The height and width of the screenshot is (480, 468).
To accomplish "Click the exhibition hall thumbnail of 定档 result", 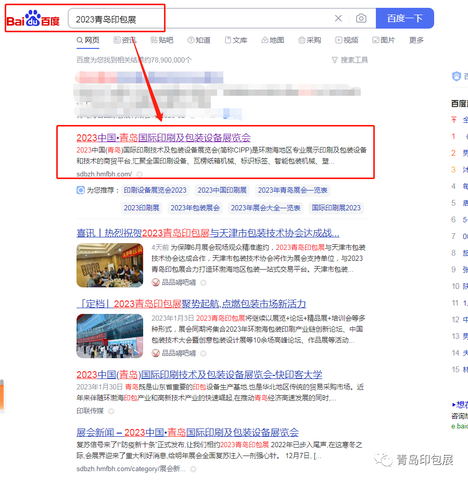I will (x=110, y=336).
